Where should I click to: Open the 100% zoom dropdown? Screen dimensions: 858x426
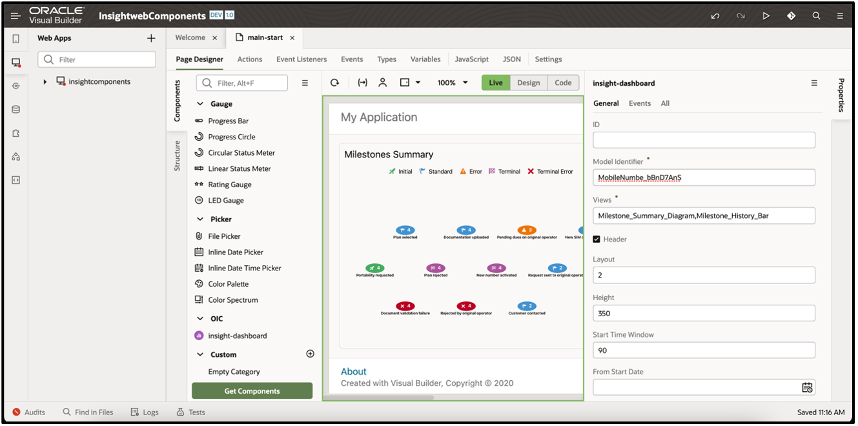tap(453, 83)
